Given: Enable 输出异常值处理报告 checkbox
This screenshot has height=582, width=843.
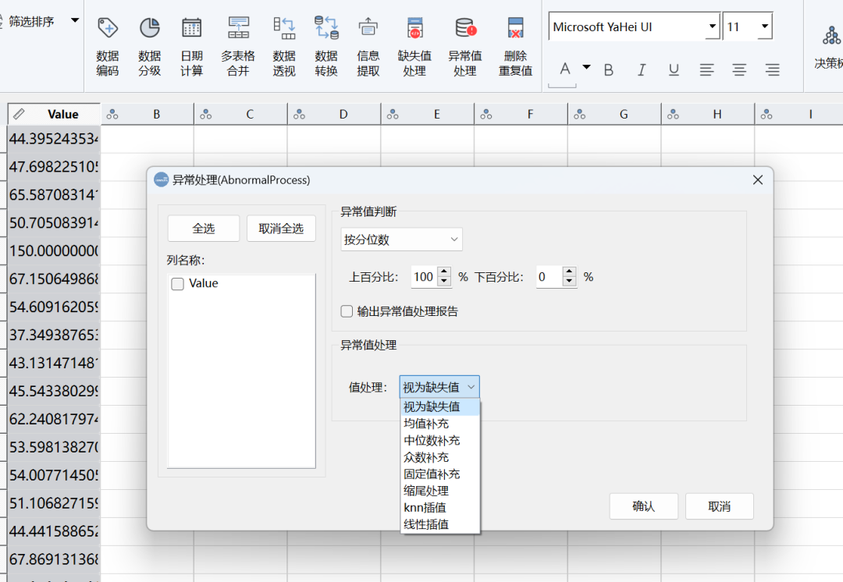Looking at the screenshot, I should pos(347,311).
